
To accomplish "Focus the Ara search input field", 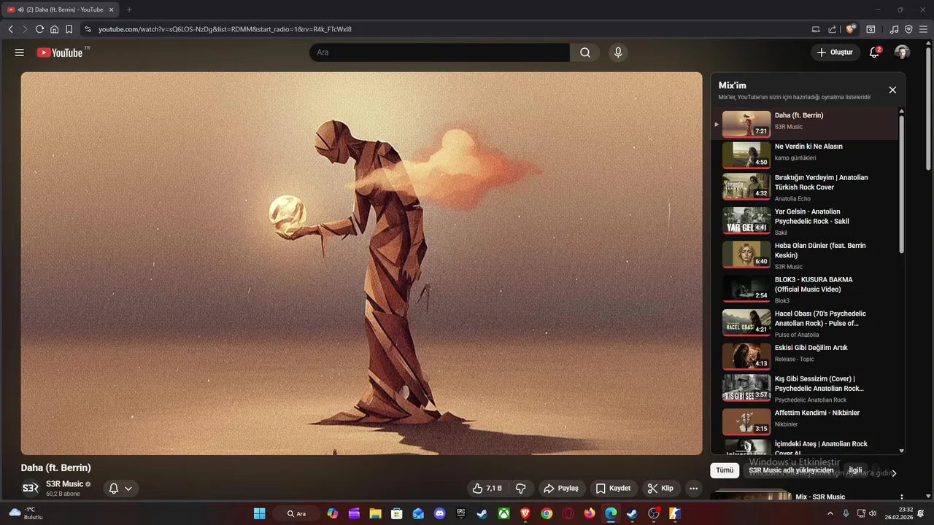I will 439,52.
